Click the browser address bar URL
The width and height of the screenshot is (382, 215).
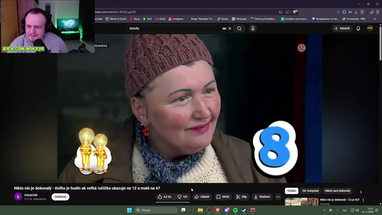pos(115,12)
